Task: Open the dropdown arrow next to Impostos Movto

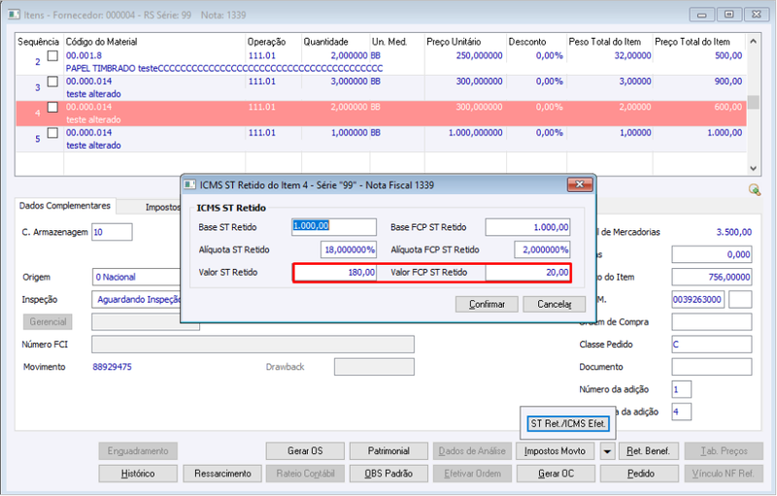Action: [x=607, y=451]
